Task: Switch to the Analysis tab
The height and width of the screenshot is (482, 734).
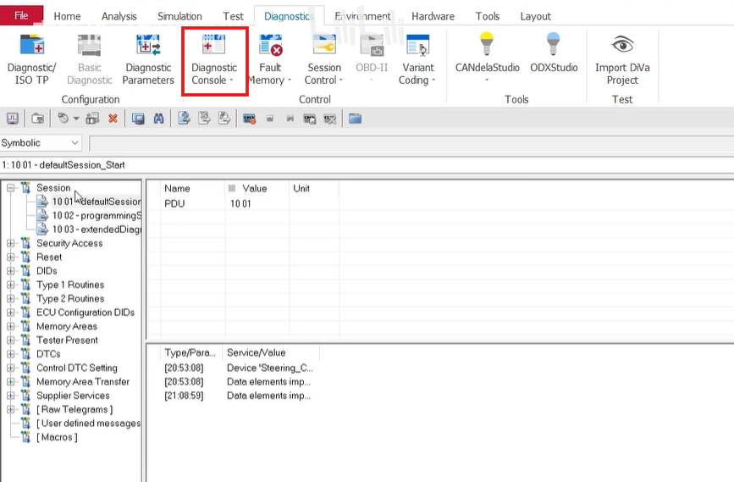Action: tap(119, 16)
